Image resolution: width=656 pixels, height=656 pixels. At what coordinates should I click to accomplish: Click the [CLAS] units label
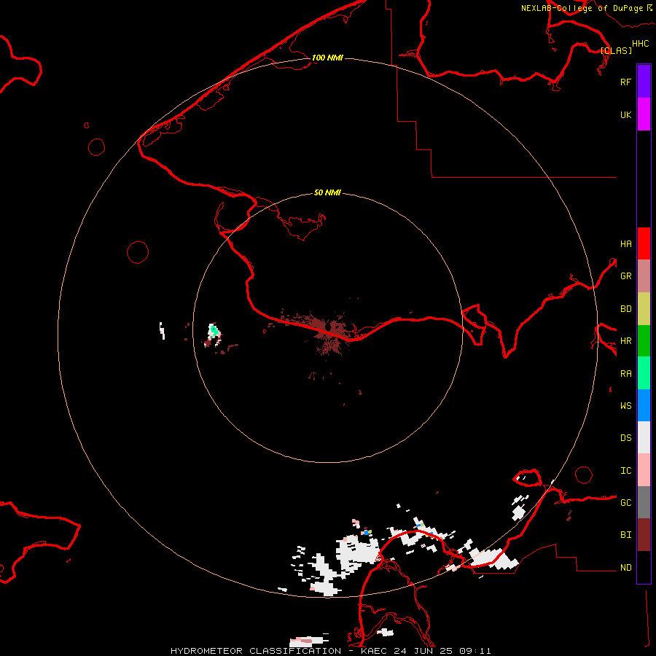coord(616,50)
